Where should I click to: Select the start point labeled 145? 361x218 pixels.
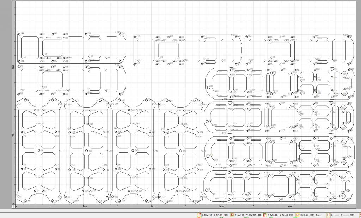[x=22, y=57]
